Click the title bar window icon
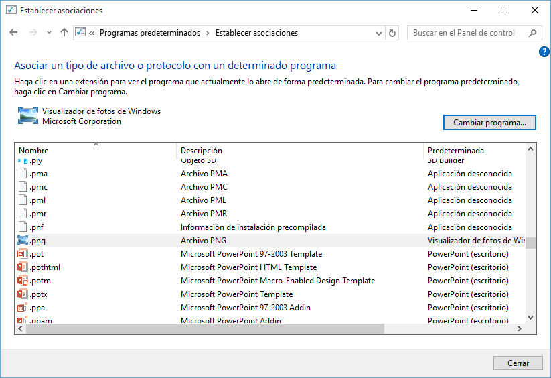Image resolution: width=551 pixels, height=378 pixels. tap(11, 10)
